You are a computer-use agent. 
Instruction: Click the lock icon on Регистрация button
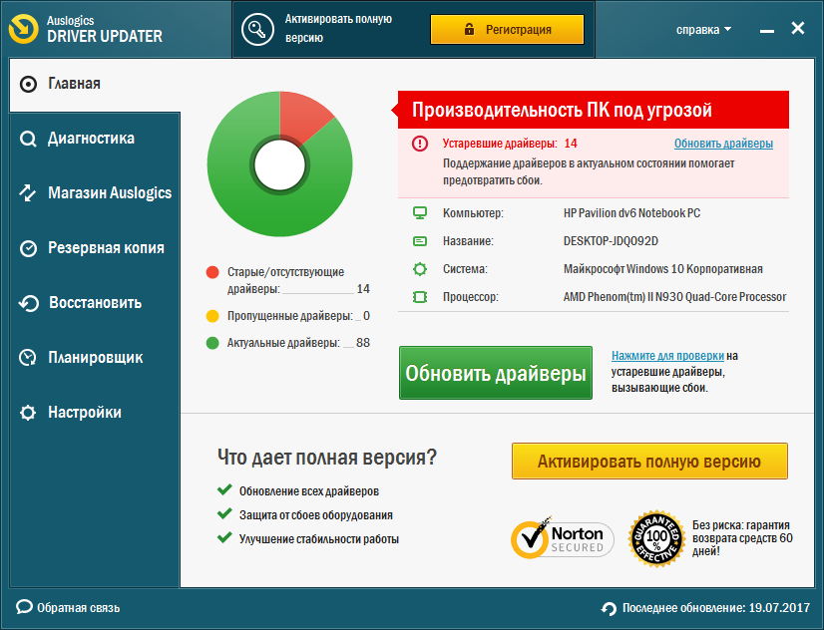click(x=469, y=29)
